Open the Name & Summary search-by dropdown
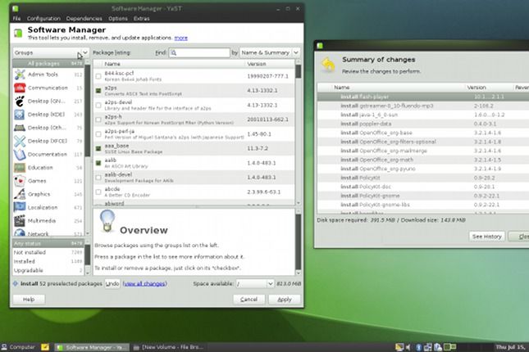This screenshot has width=529, height=352. 270,53
